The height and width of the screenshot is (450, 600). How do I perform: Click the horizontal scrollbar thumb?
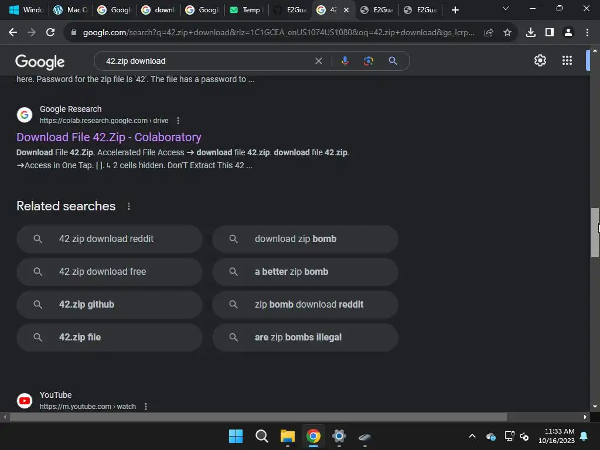pos(258,417)
